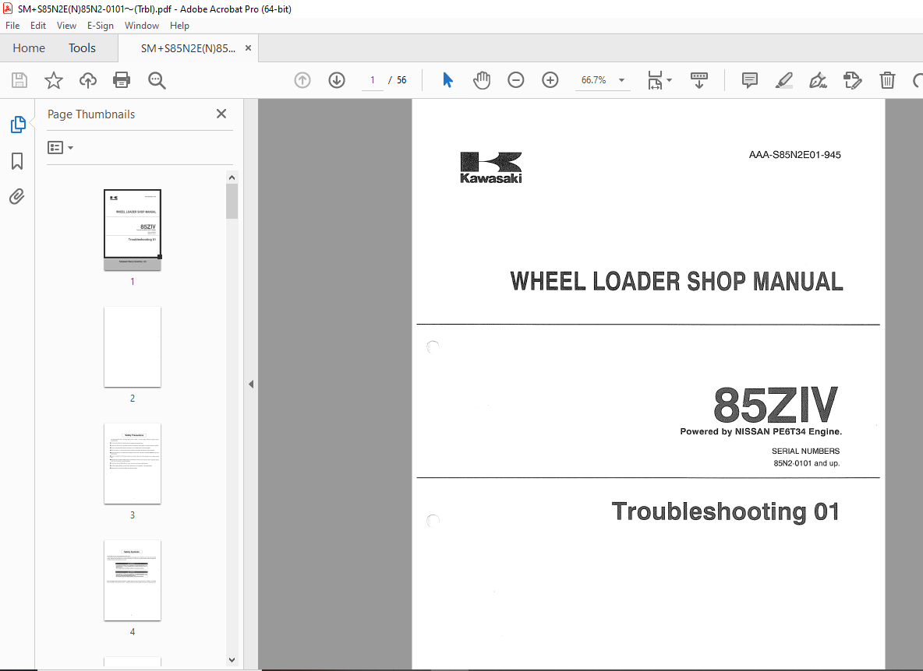Switch to the Home tab
Image resolution: width=923 pixels, height=671 pixels.
[29, 48]
